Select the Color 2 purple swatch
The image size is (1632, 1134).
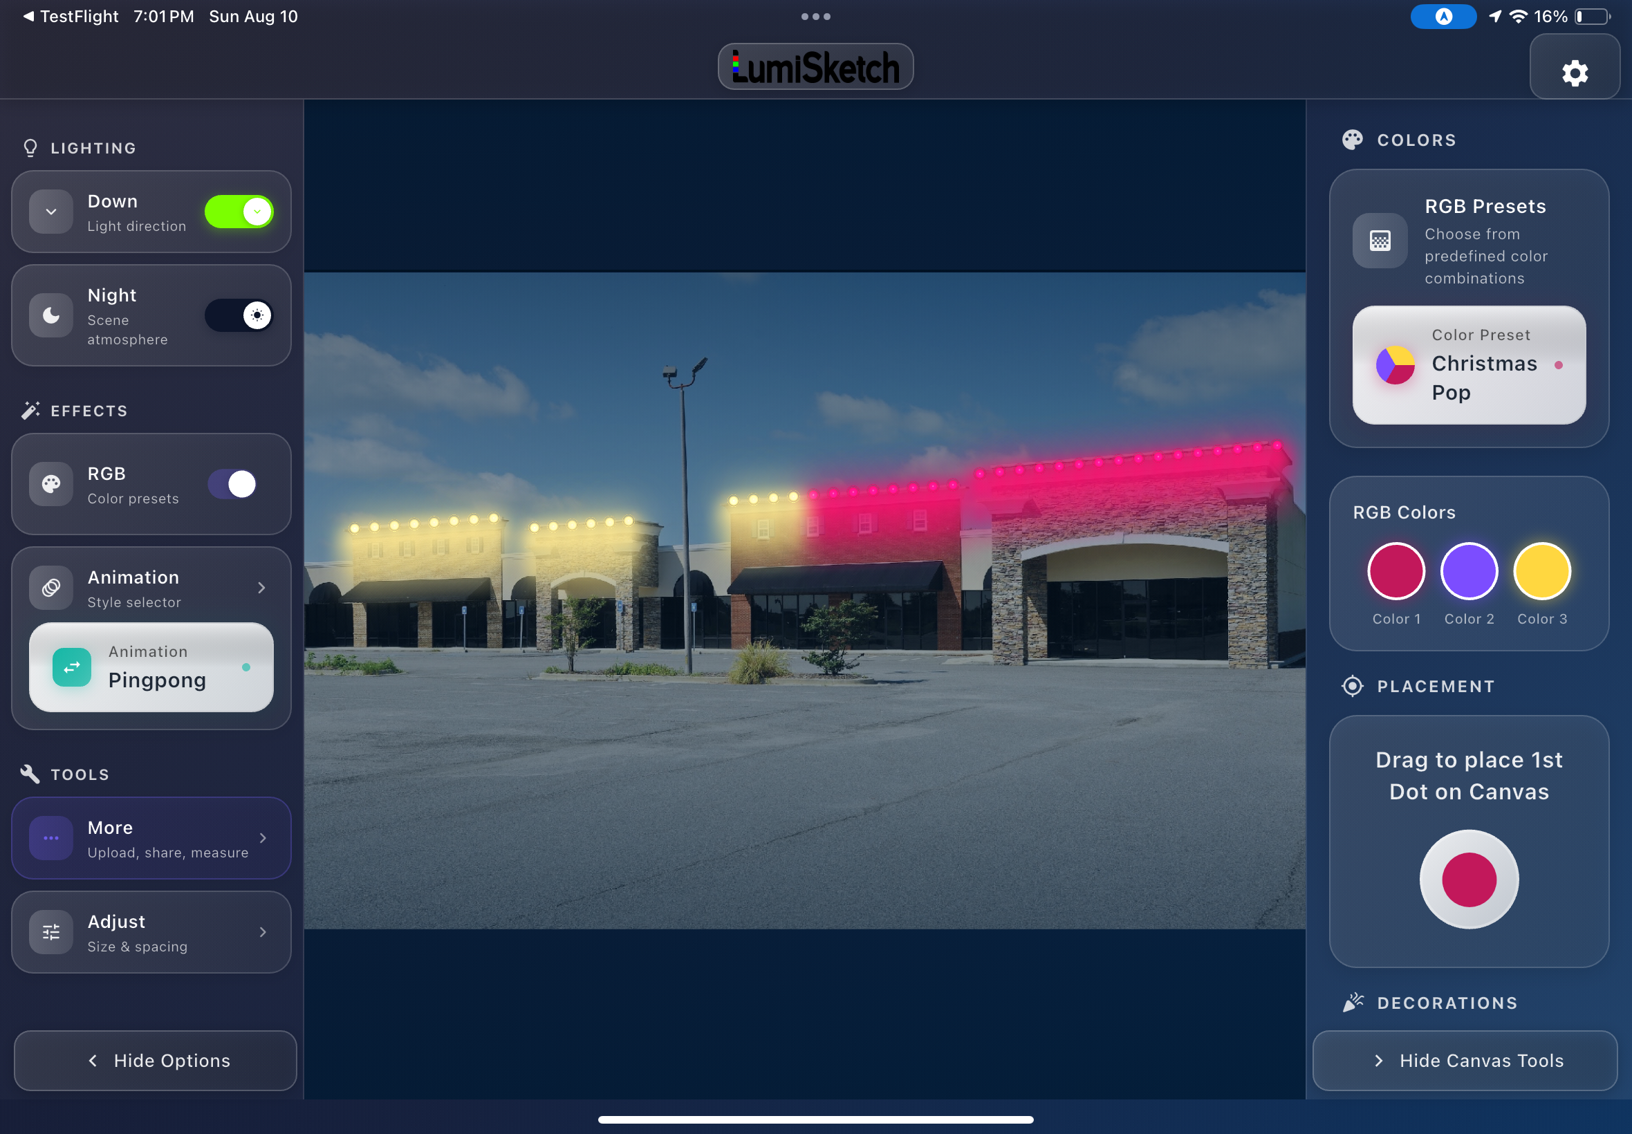(1468, 570)
